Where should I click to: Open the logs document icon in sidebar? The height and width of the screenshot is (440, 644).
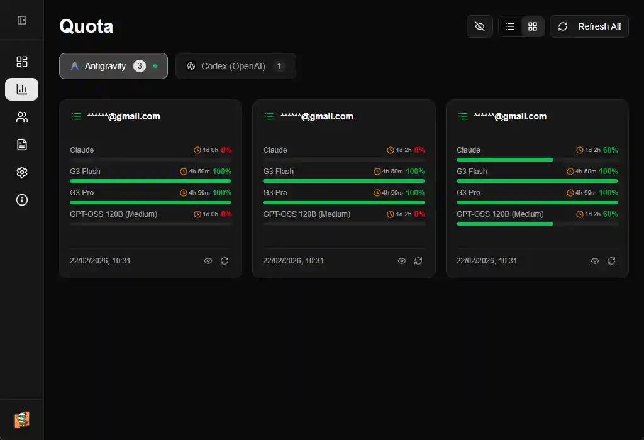point(21,145)
